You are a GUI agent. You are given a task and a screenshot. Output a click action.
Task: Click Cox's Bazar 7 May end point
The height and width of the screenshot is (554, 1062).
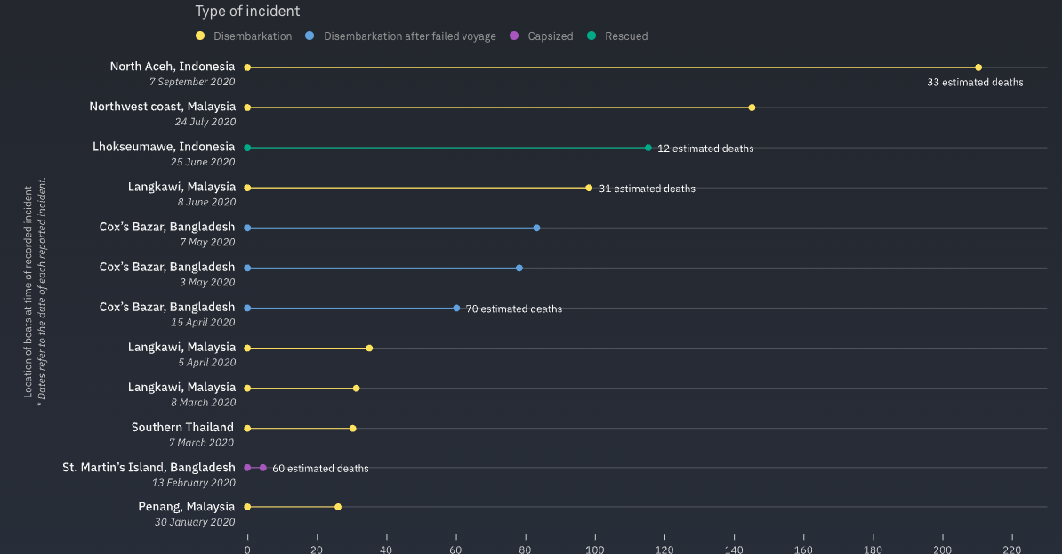pos(536,228)
